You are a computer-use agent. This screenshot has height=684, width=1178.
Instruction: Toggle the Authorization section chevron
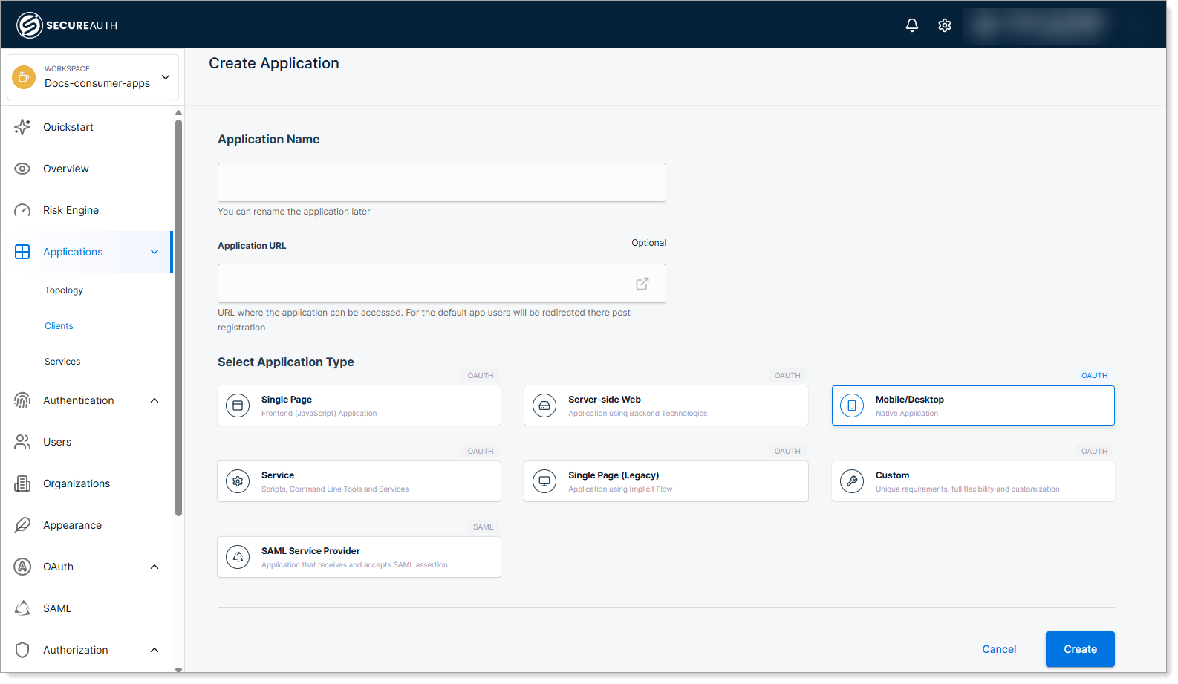[154, 650]
